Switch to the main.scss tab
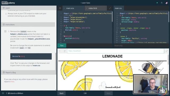 click(73, 8)
